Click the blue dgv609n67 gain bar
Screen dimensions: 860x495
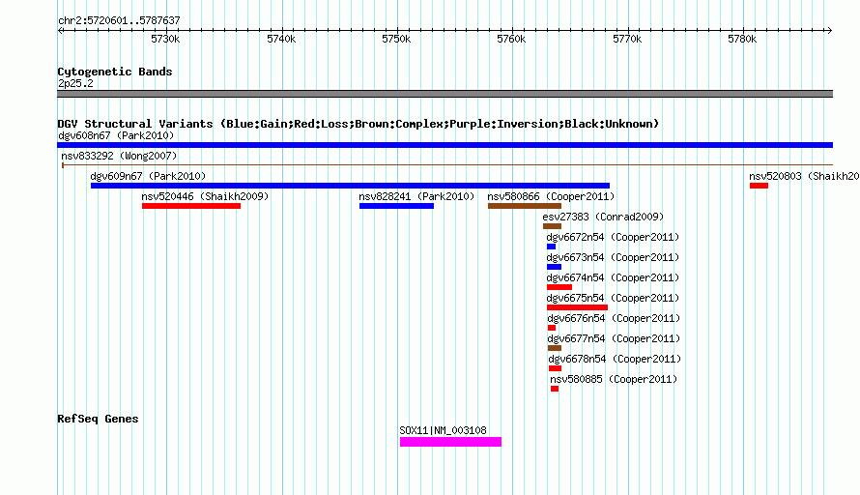350,186
